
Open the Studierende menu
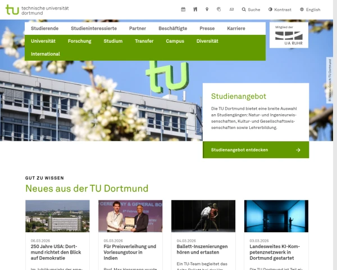pyautogui.click(x=45, y=29)
